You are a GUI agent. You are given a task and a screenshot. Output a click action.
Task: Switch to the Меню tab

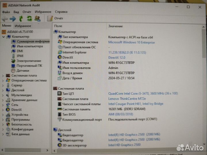(7, 26)
